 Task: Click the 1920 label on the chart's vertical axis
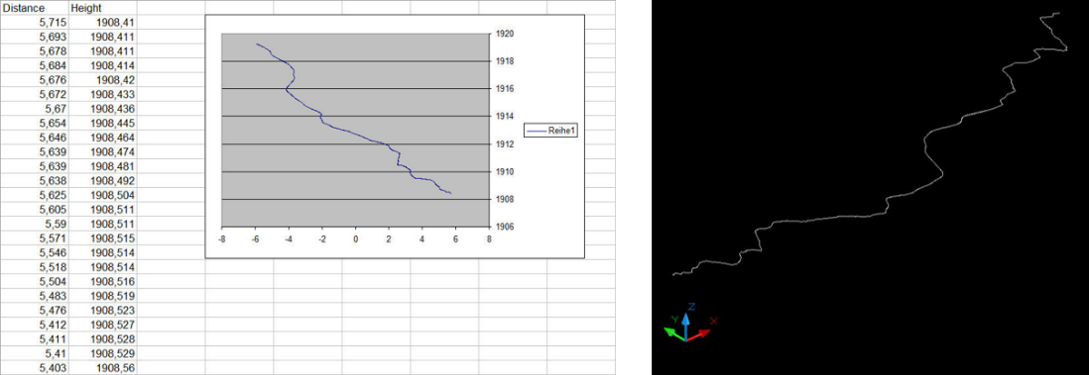pos(504,34)
